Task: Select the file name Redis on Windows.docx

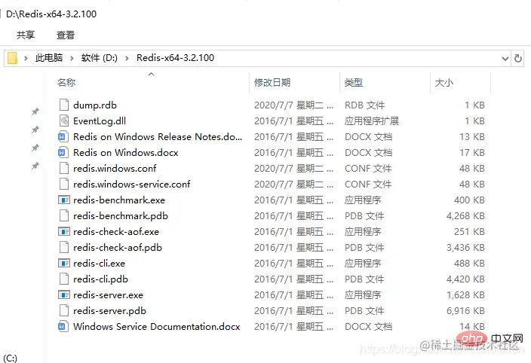Action: (x=126, y=153)
